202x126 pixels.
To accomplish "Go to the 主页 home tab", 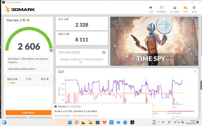I will [x=151, y=9].
